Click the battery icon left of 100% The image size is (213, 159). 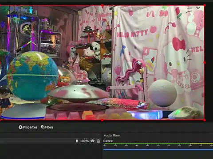coord(77,141)
